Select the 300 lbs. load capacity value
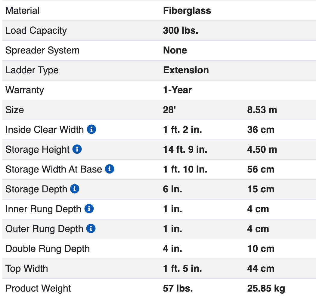Screen dimensions: 316x306 click(181, 30)
